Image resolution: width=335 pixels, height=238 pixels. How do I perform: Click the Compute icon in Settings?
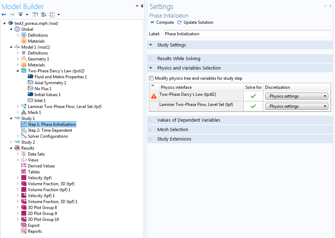click(x=152, y=22)
